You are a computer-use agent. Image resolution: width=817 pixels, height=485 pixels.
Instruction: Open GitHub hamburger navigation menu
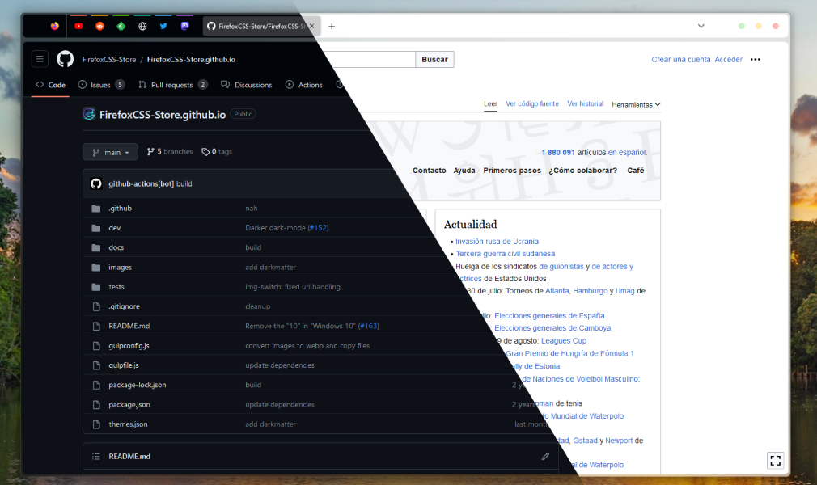pos(40,59)
